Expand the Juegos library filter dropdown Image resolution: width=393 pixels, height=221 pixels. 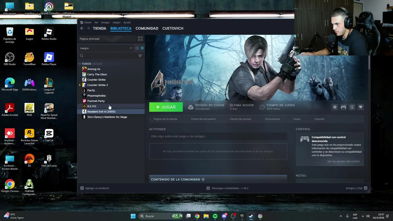[x=106, y=48]
